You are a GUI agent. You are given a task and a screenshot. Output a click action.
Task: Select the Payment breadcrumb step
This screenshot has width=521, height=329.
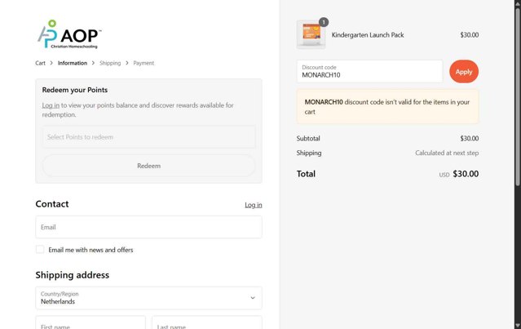pos(143,63)
